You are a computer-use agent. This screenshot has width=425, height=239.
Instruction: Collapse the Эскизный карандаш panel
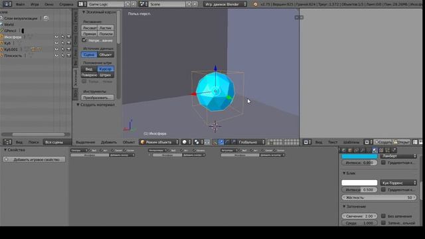click(x=84, y=12)
